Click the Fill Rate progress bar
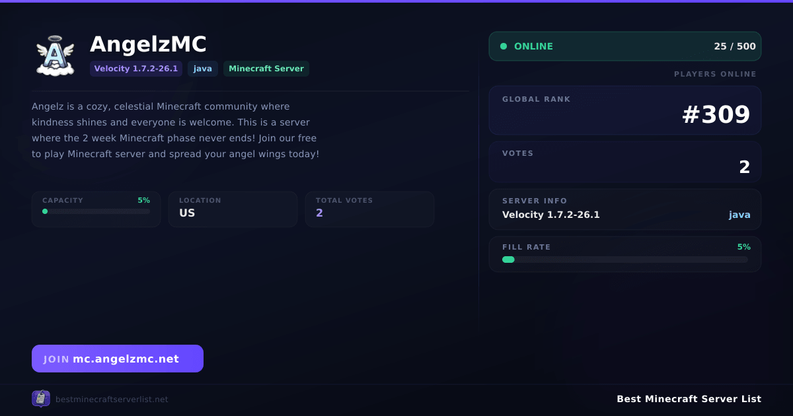793x416 pixels. pyautogui.click(x=625, y=260)
